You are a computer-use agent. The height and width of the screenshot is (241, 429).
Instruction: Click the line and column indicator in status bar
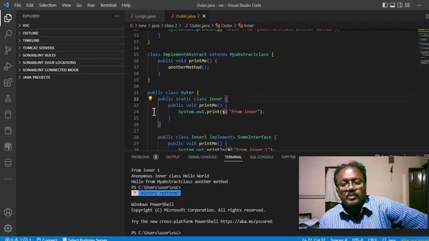[314, 240]
